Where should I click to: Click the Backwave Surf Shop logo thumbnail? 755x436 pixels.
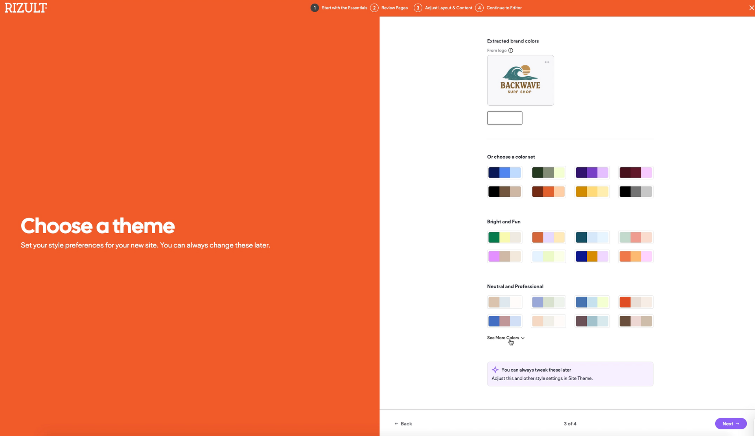(520, 81)
